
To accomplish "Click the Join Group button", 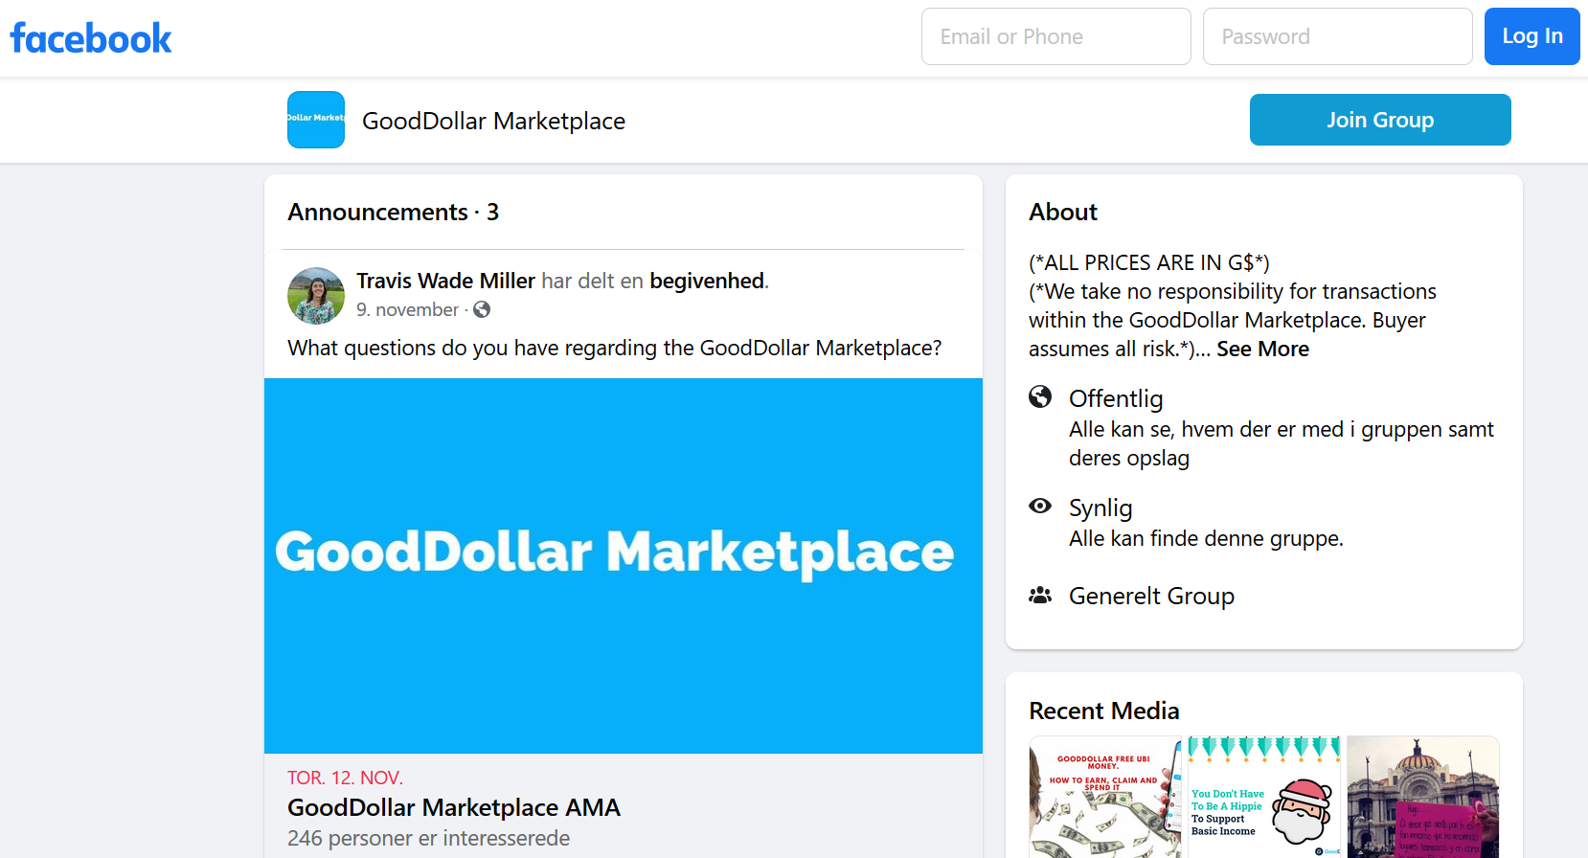I will (1380, 120).
